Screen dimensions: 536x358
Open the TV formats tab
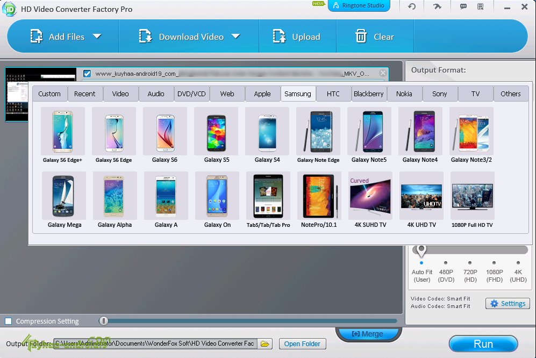tap(475, 94)
